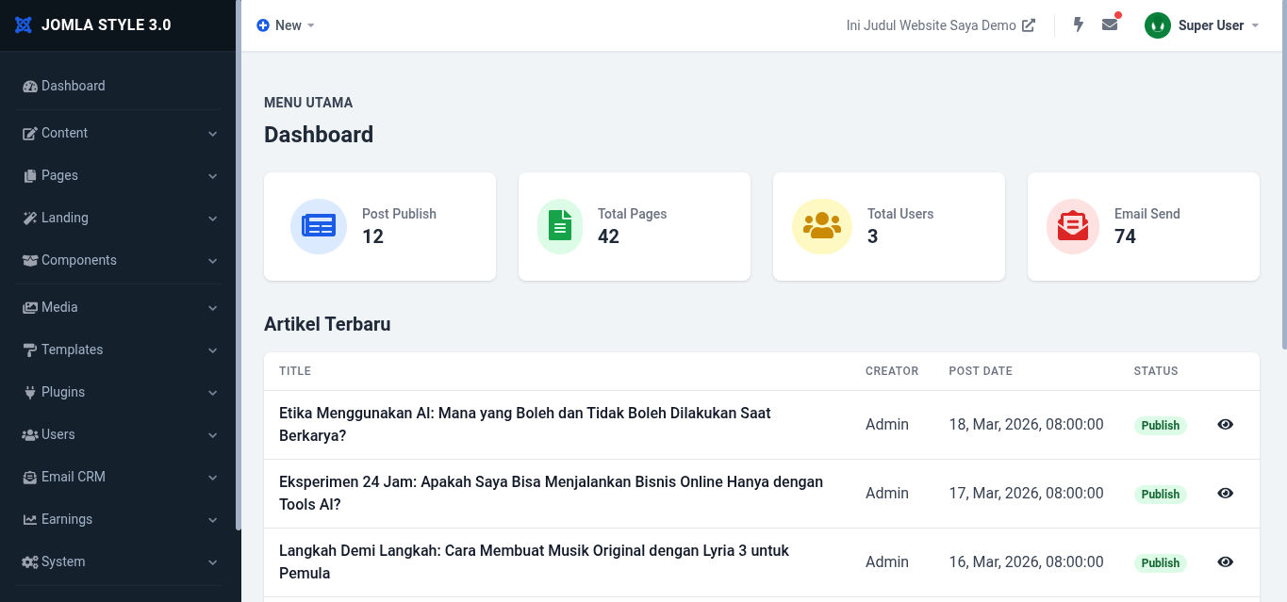Open the New dropdown in top bar
The height and width of the screenshot is (602, 1287).
[286, 25]
